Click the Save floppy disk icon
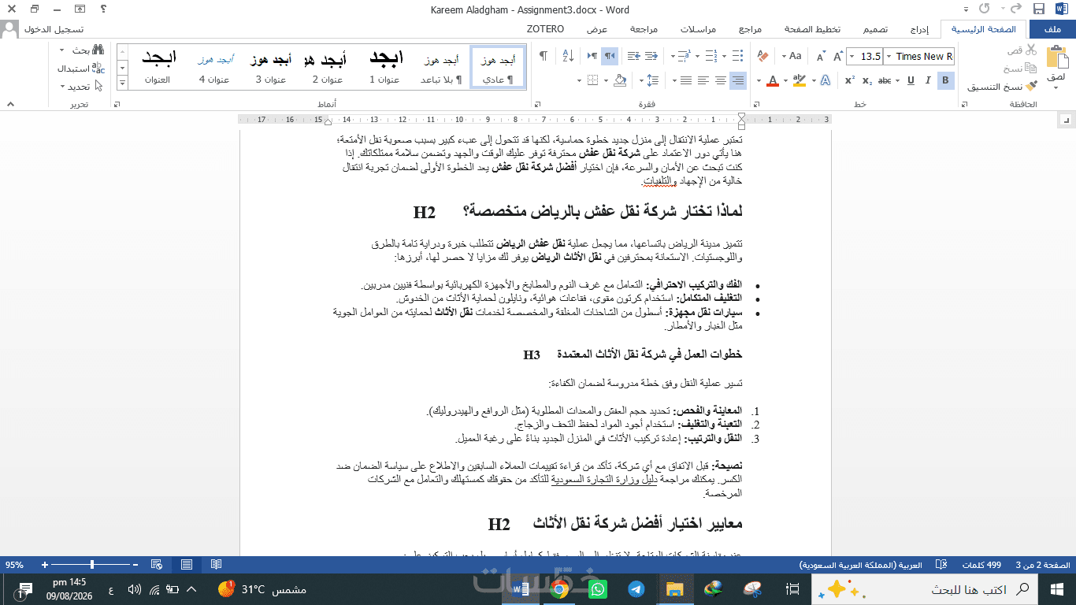Viewport: 1076px width, 605px height. (1038, 9)
